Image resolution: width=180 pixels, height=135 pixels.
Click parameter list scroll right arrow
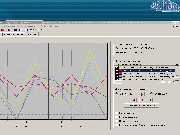pos(173,82)
